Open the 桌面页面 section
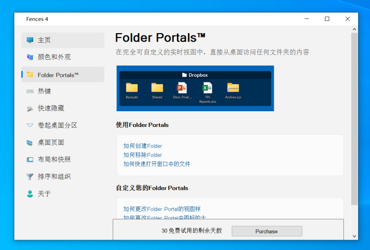The width and height of the screenshot is (370, 250). (63, 143)
